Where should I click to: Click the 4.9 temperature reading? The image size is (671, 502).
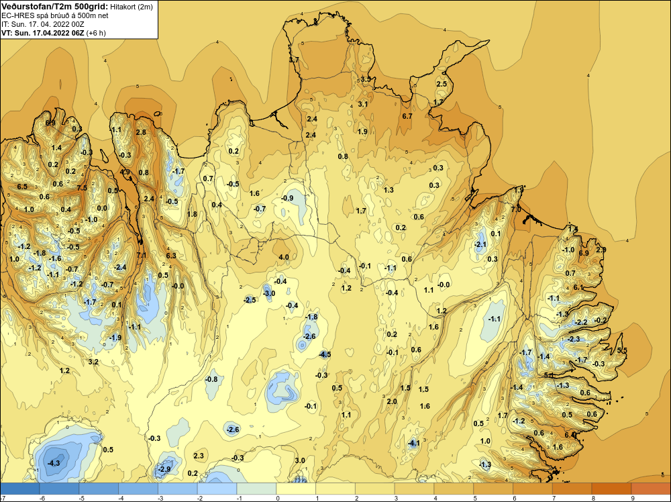click(x=125, y=172)
